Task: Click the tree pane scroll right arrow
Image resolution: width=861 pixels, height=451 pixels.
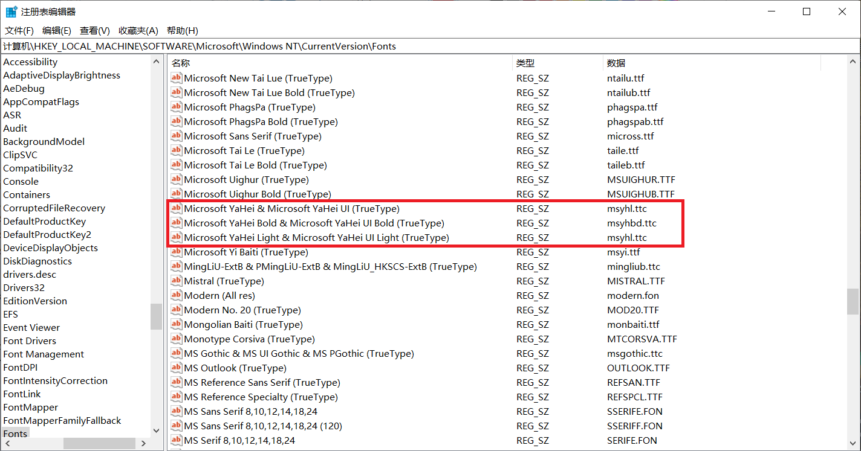Action: click(144, 443)
